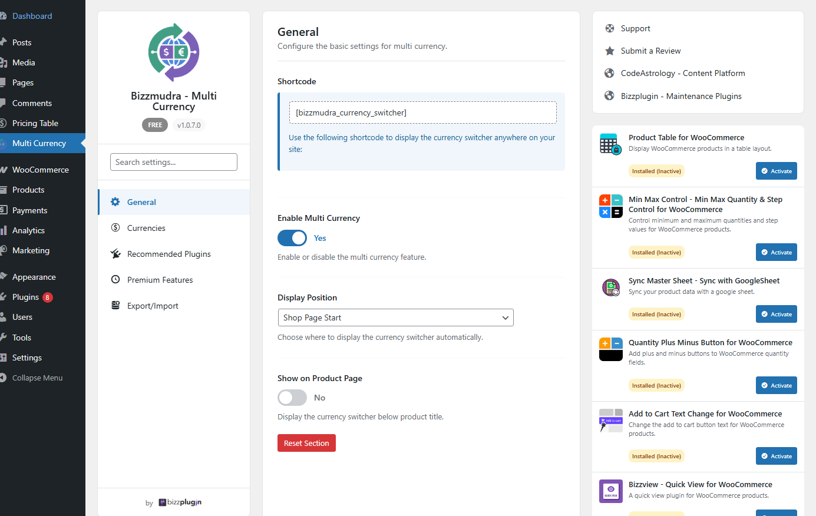Open the General settings tab

pos(174,202)
